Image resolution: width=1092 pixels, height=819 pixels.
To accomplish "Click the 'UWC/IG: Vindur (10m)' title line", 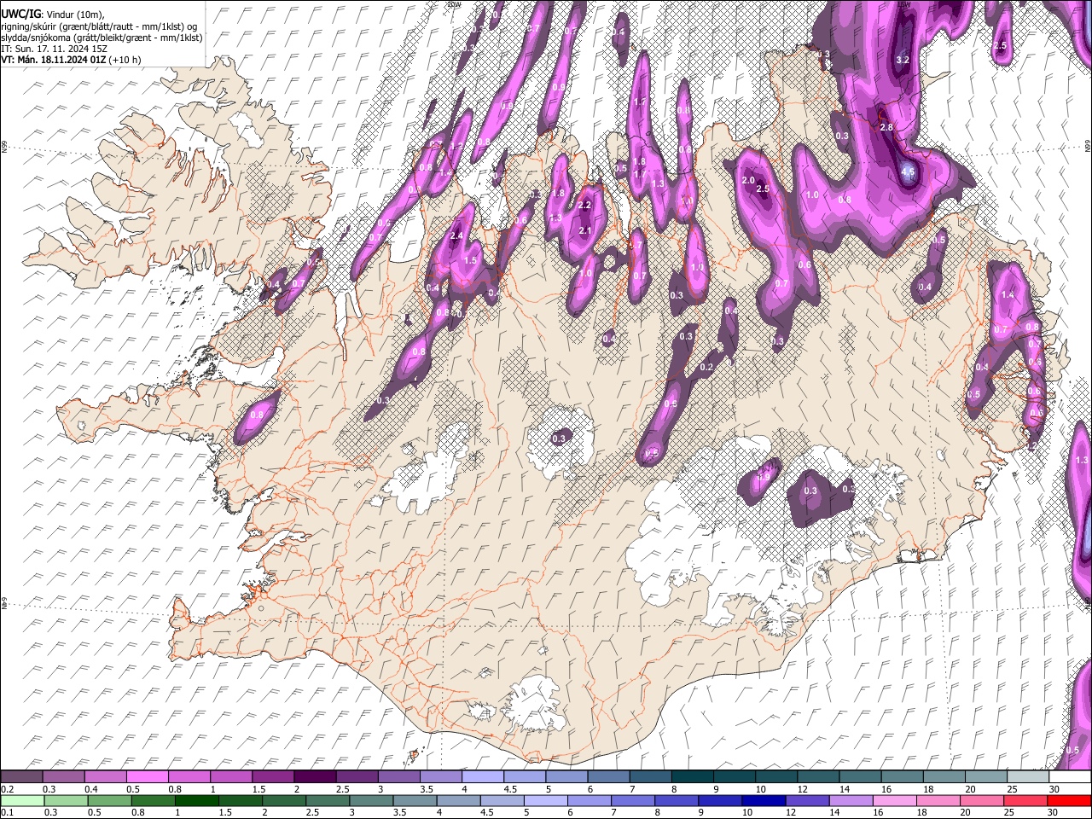I will pos(51,15).
